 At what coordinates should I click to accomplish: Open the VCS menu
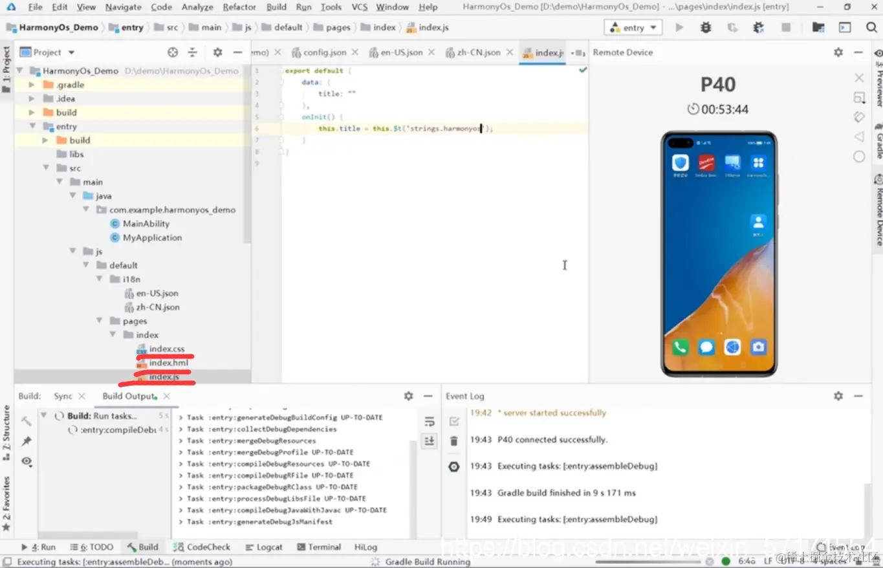[360, 7]
